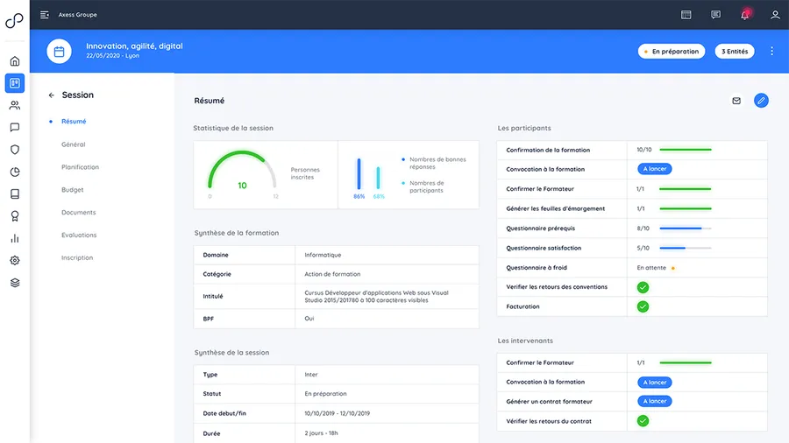Screen dimensions: 789x443
Task: Open the Budget section
Action: click(x=73, y=190)
